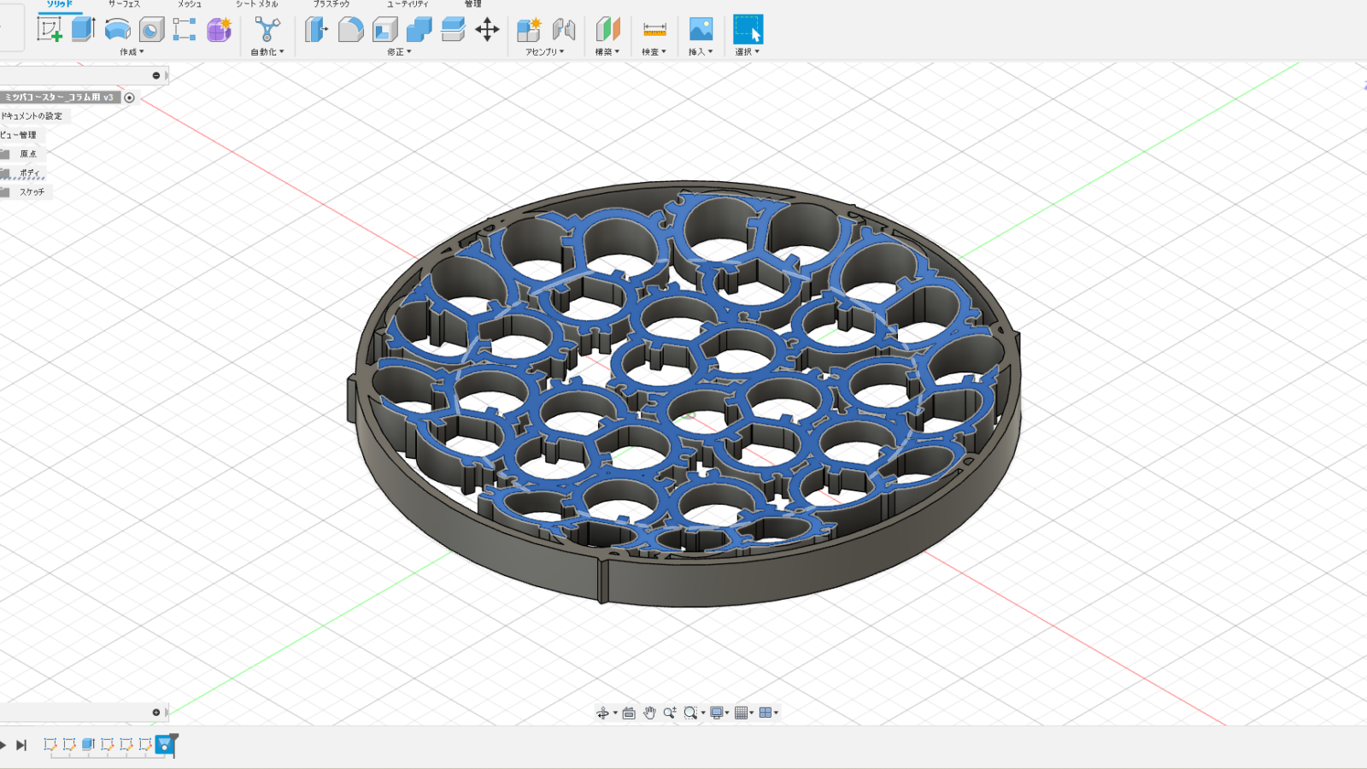Viewport: 1367px width, 769px height.
Task: Switch to the サーフェス tab
Action: [x=124, y=4]
